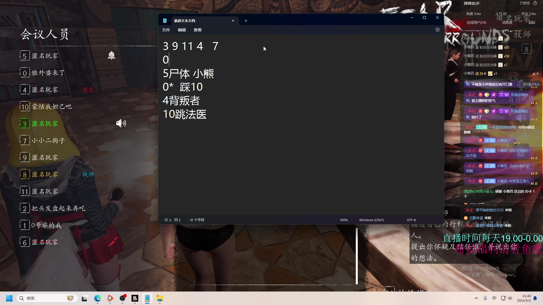Click the 行 2, 列 2 status entry
This screenshot has width=543, height=305.
tap(173, 220)
